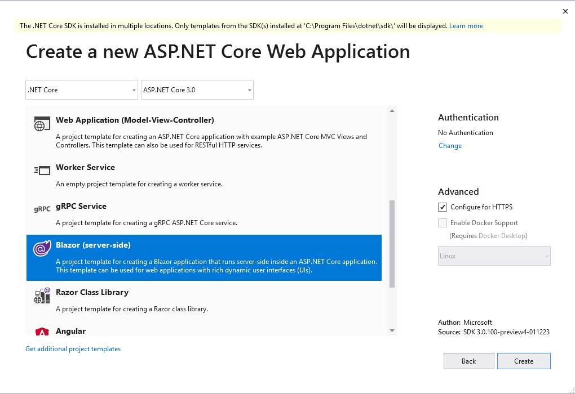
Task: Open the .NET Core framework dropdown
Action: pyautogui.click(x=81, y=89)
